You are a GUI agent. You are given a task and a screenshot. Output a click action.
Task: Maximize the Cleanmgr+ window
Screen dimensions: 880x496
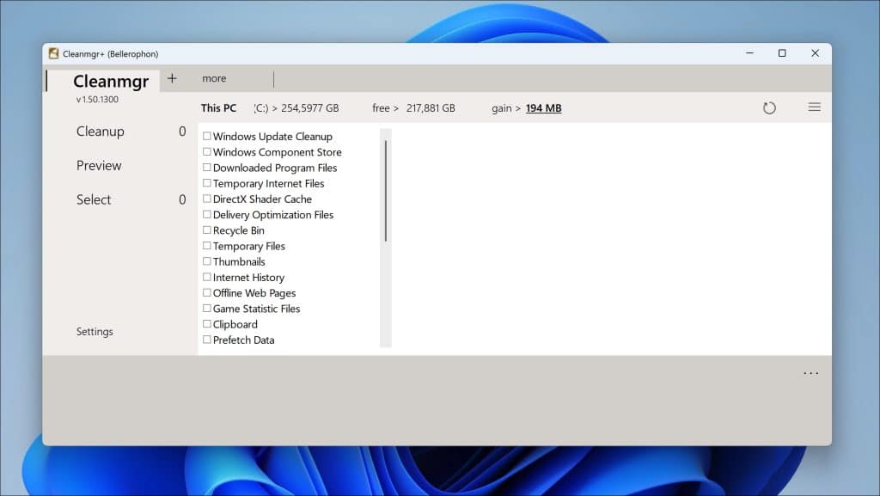(x=781, y=53)
